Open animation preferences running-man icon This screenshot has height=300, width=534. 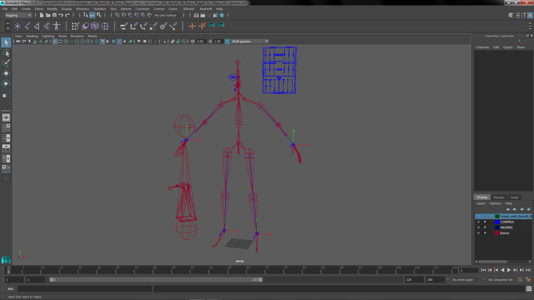click(x=528, y=280)
